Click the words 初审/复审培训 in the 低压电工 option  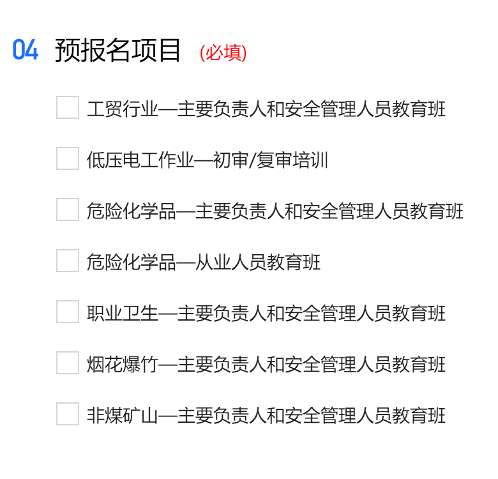[x=271, y=160]
